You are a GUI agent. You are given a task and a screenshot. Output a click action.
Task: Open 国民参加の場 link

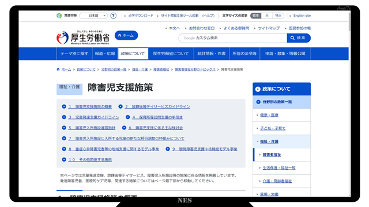[x=300, y=28]
